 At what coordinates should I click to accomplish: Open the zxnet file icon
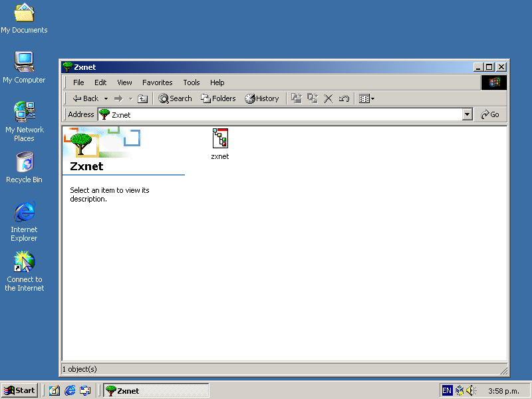point(220,138)
